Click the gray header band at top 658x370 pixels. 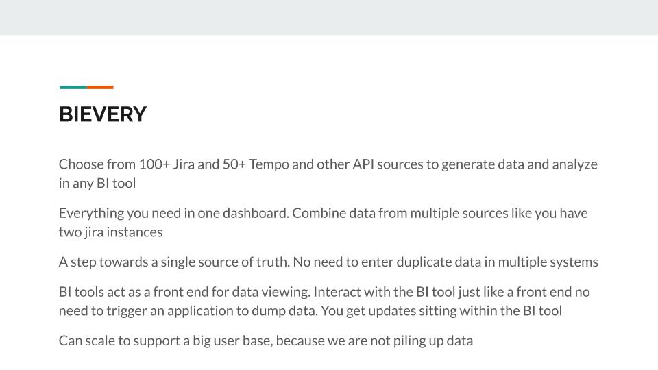(x=329, y=17)
